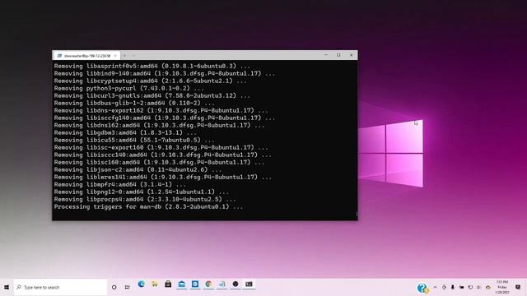Open File Explorer from the taskbar
Screen dimensions: 527x296
click(x=155, y=284)
